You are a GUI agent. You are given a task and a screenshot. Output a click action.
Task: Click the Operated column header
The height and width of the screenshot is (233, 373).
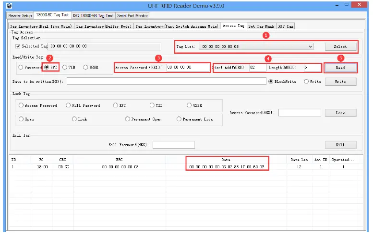(x=343, y=160)
